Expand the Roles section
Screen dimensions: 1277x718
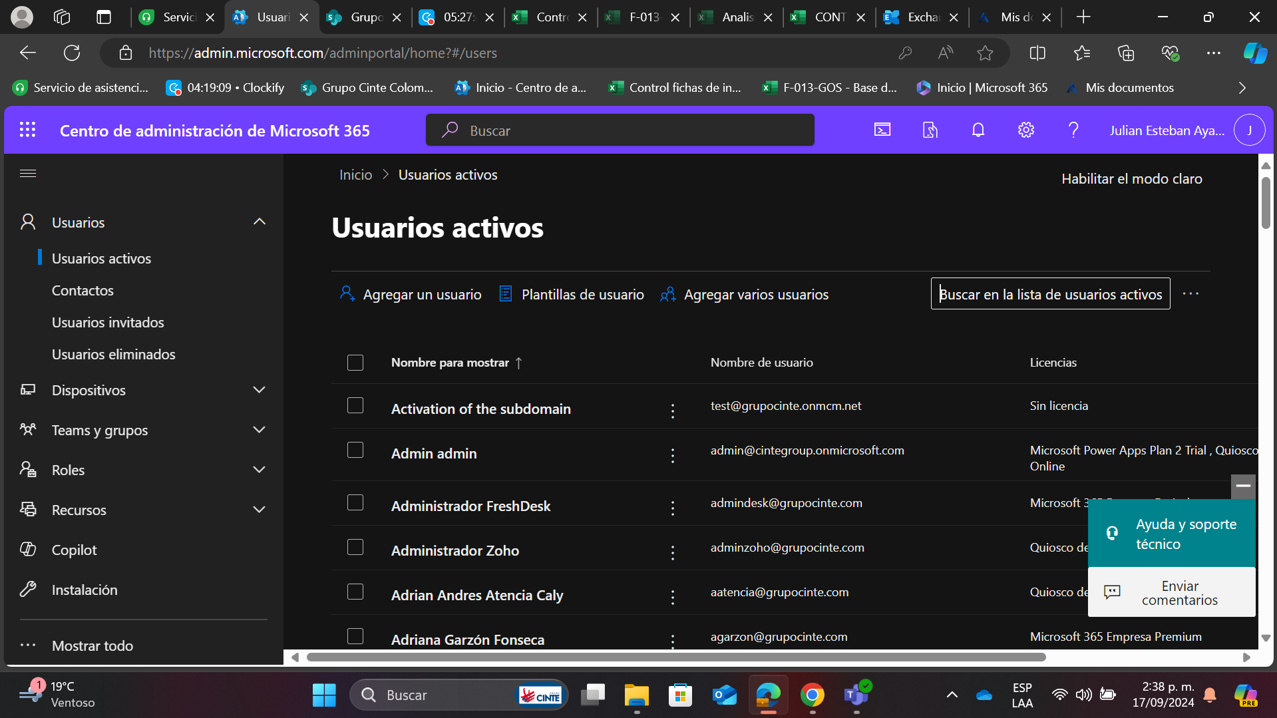[x=260, y=469]
